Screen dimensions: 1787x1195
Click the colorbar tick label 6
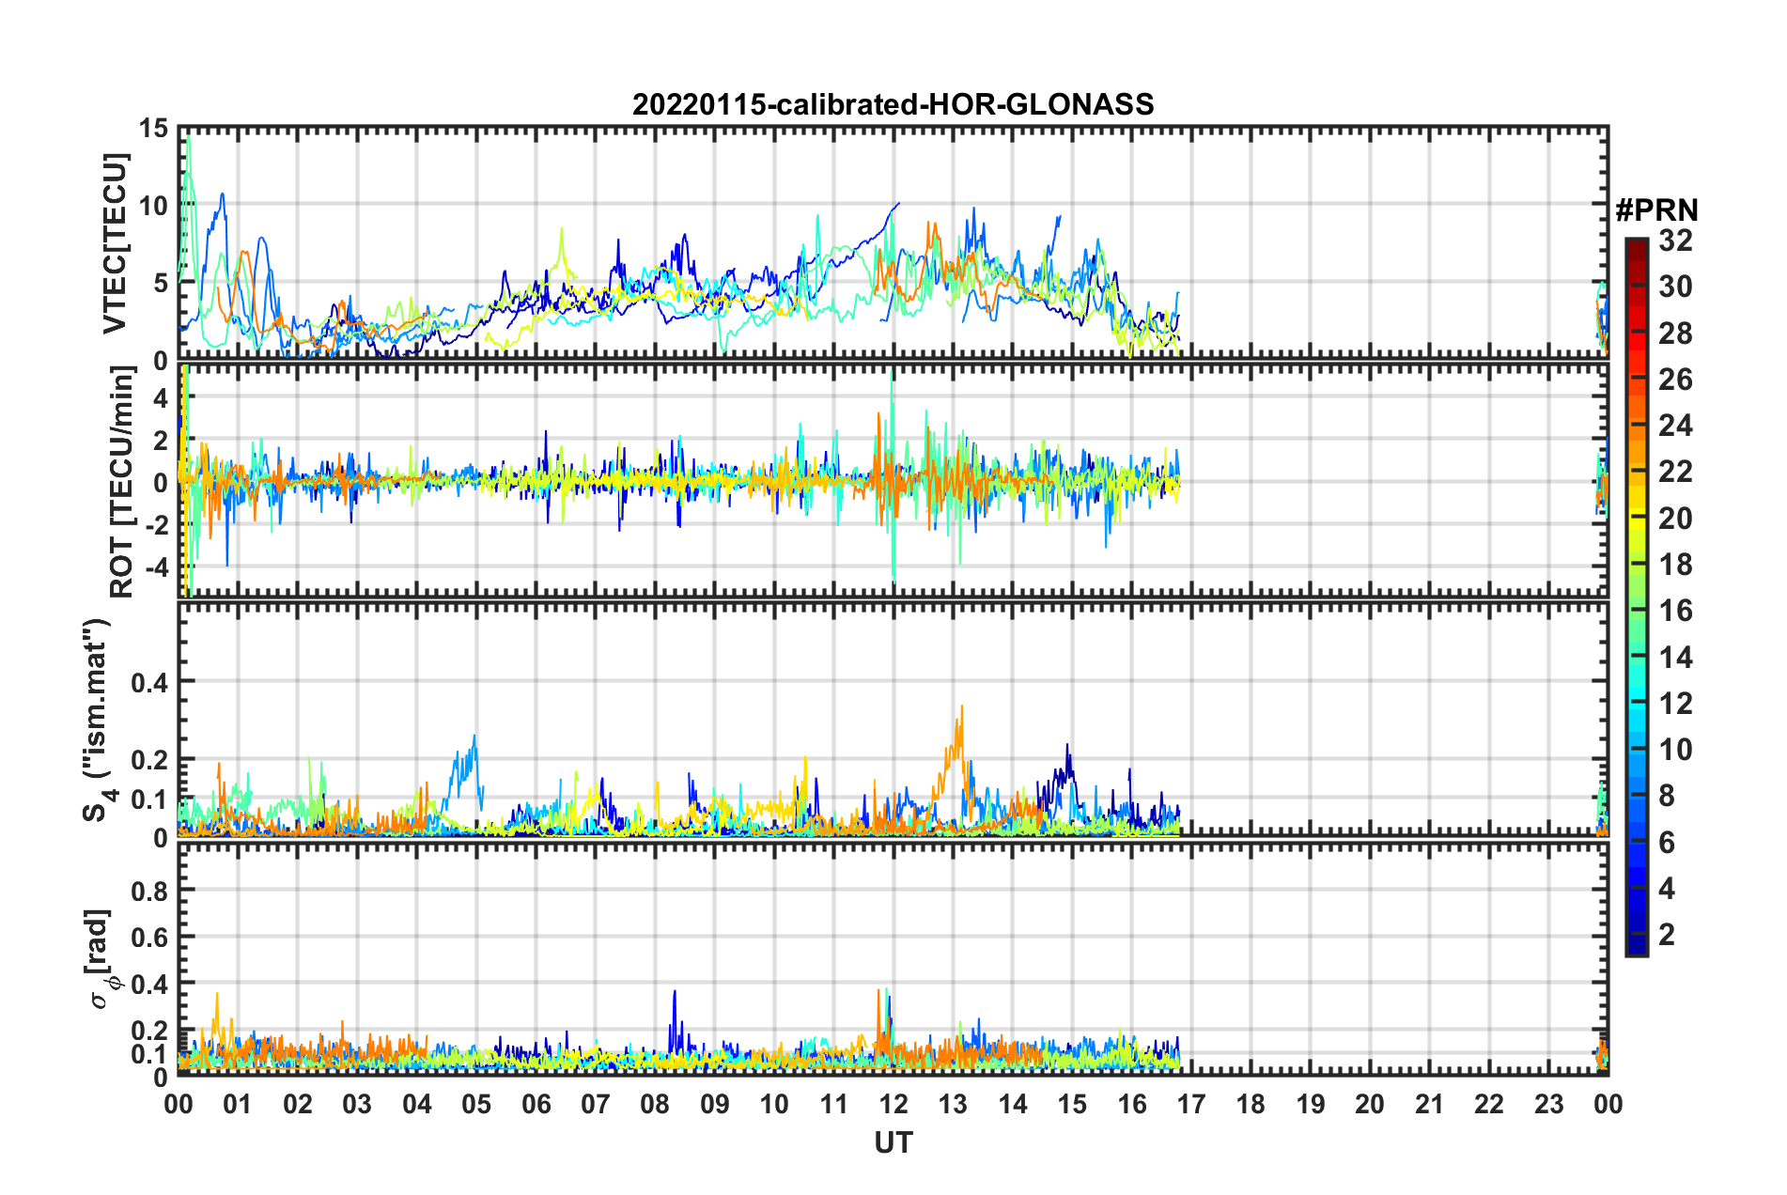(x=1667, y=843)
